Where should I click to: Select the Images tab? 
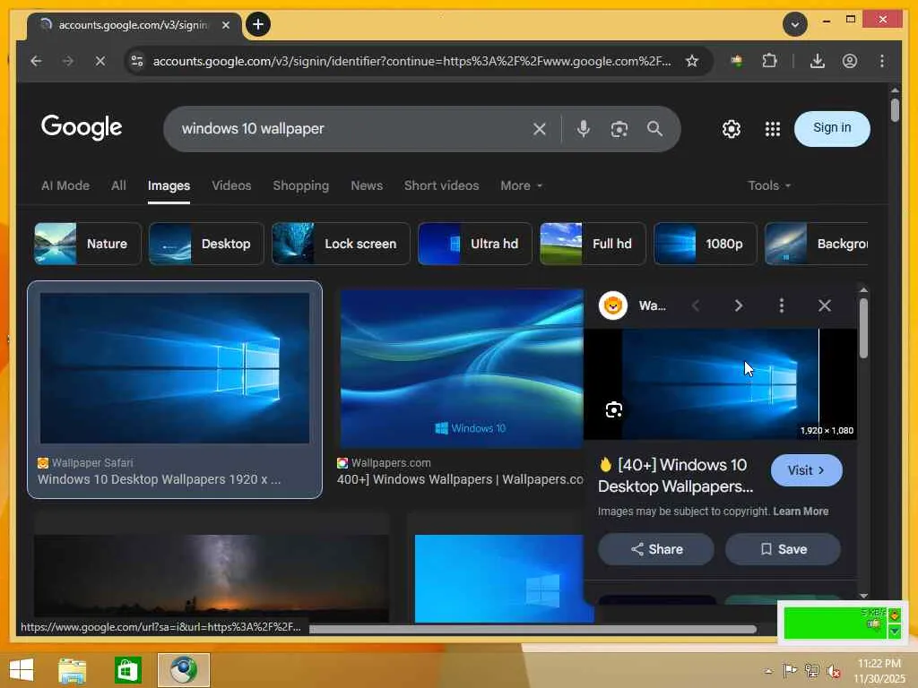point(169,185)
